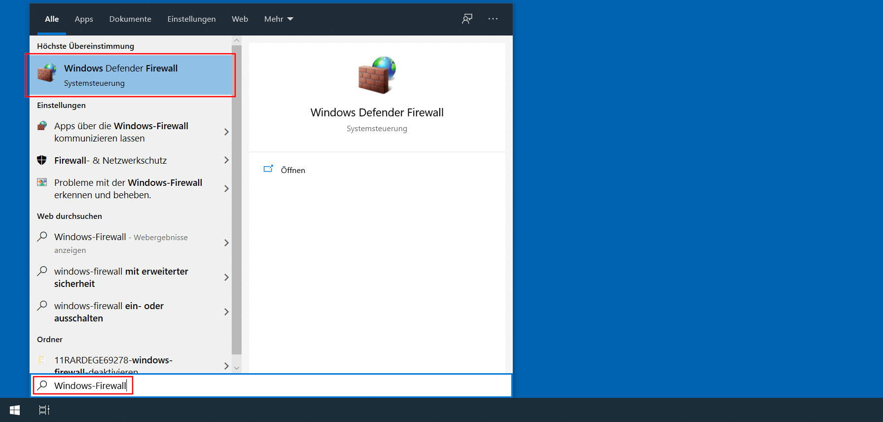Click the large firewall icon in preview pane
Image resolution: width=883 pixels, height=422 pixels.
(377, 75)
